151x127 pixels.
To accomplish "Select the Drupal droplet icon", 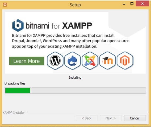I will [x=72, y=61].
